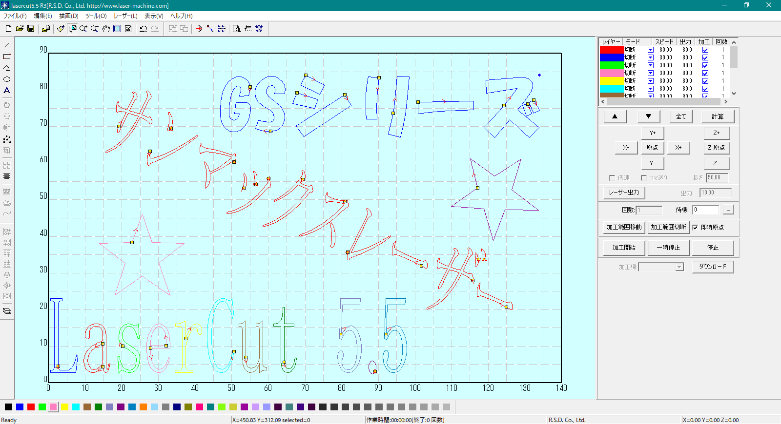Click the Open file folder icon

(x=20, y=29)
